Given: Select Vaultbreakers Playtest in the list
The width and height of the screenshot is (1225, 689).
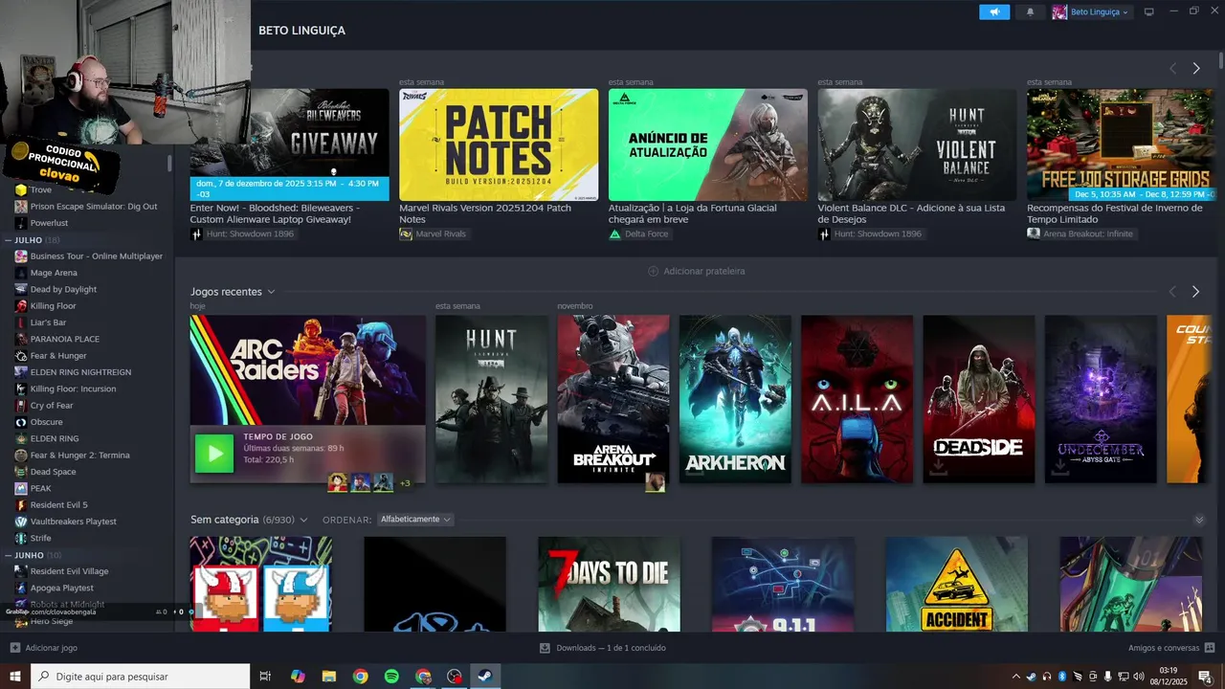Looking at the screenshot, I should point(73,522).
